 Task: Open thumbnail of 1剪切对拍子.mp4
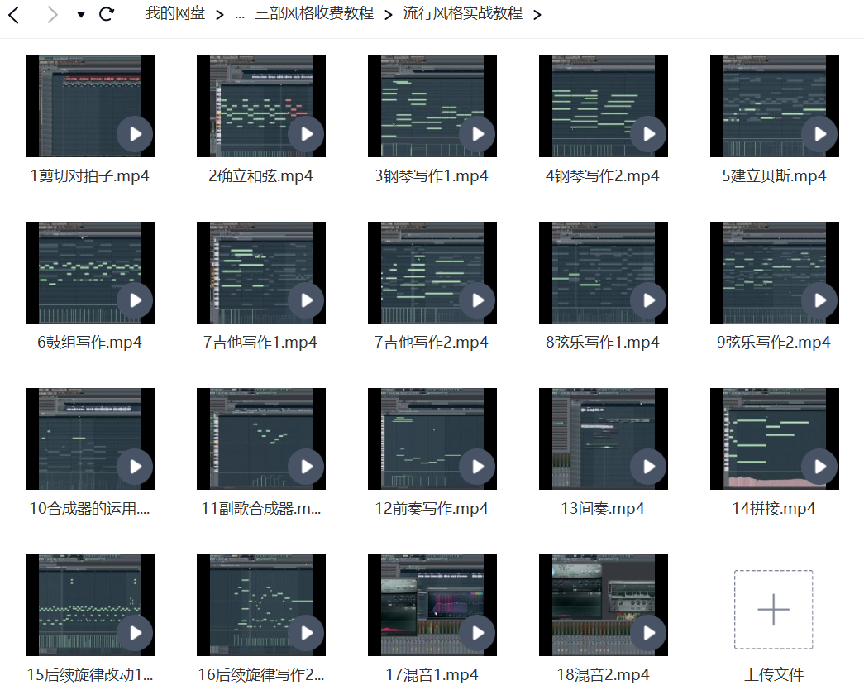pos(90,106)
